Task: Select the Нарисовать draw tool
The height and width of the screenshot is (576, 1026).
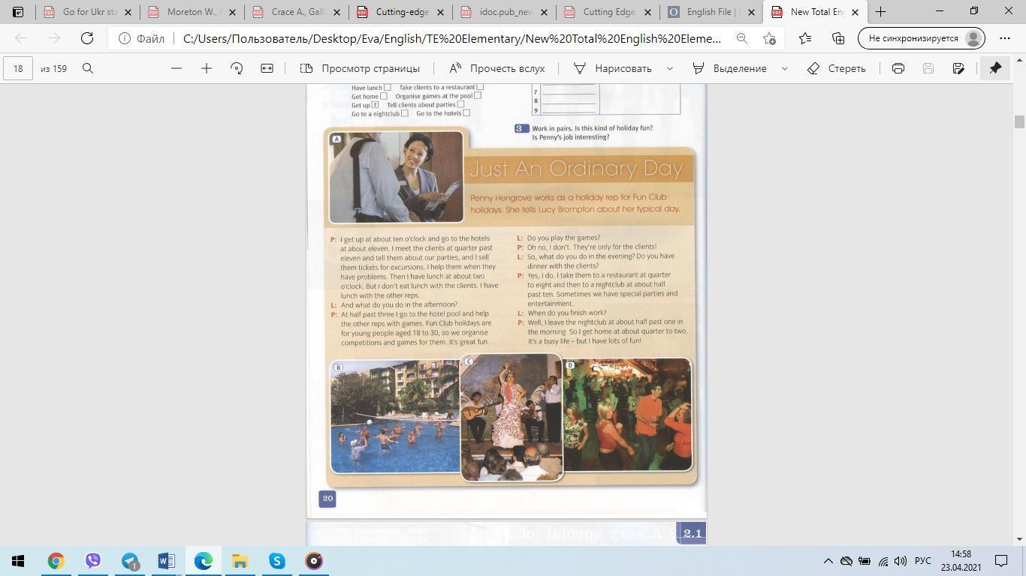Action: (x=614, y=68)
